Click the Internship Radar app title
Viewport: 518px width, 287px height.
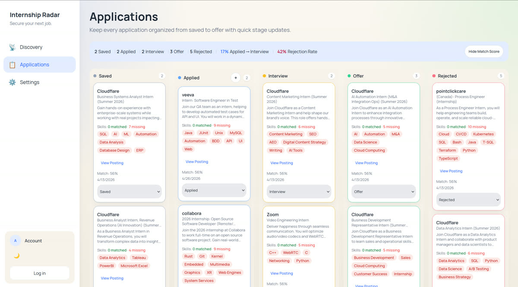pyautogui.click(x=35, y=15)
